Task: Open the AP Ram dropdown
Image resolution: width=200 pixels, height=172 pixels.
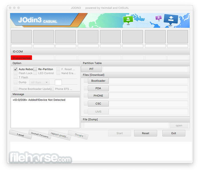Action: [x=39, y=82]
